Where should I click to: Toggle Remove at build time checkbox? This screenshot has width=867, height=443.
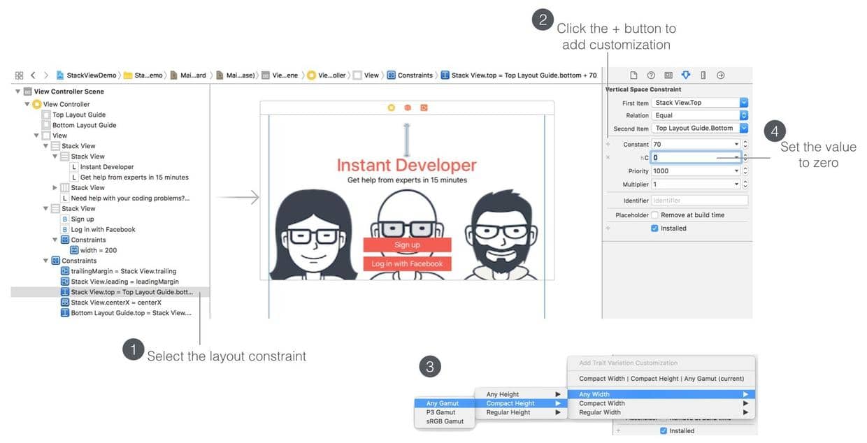pyautogui.click(x=654, y=215)
